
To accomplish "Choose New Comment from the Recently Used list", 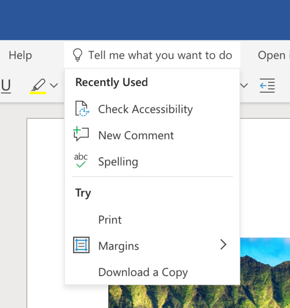I will click(136, 135).
